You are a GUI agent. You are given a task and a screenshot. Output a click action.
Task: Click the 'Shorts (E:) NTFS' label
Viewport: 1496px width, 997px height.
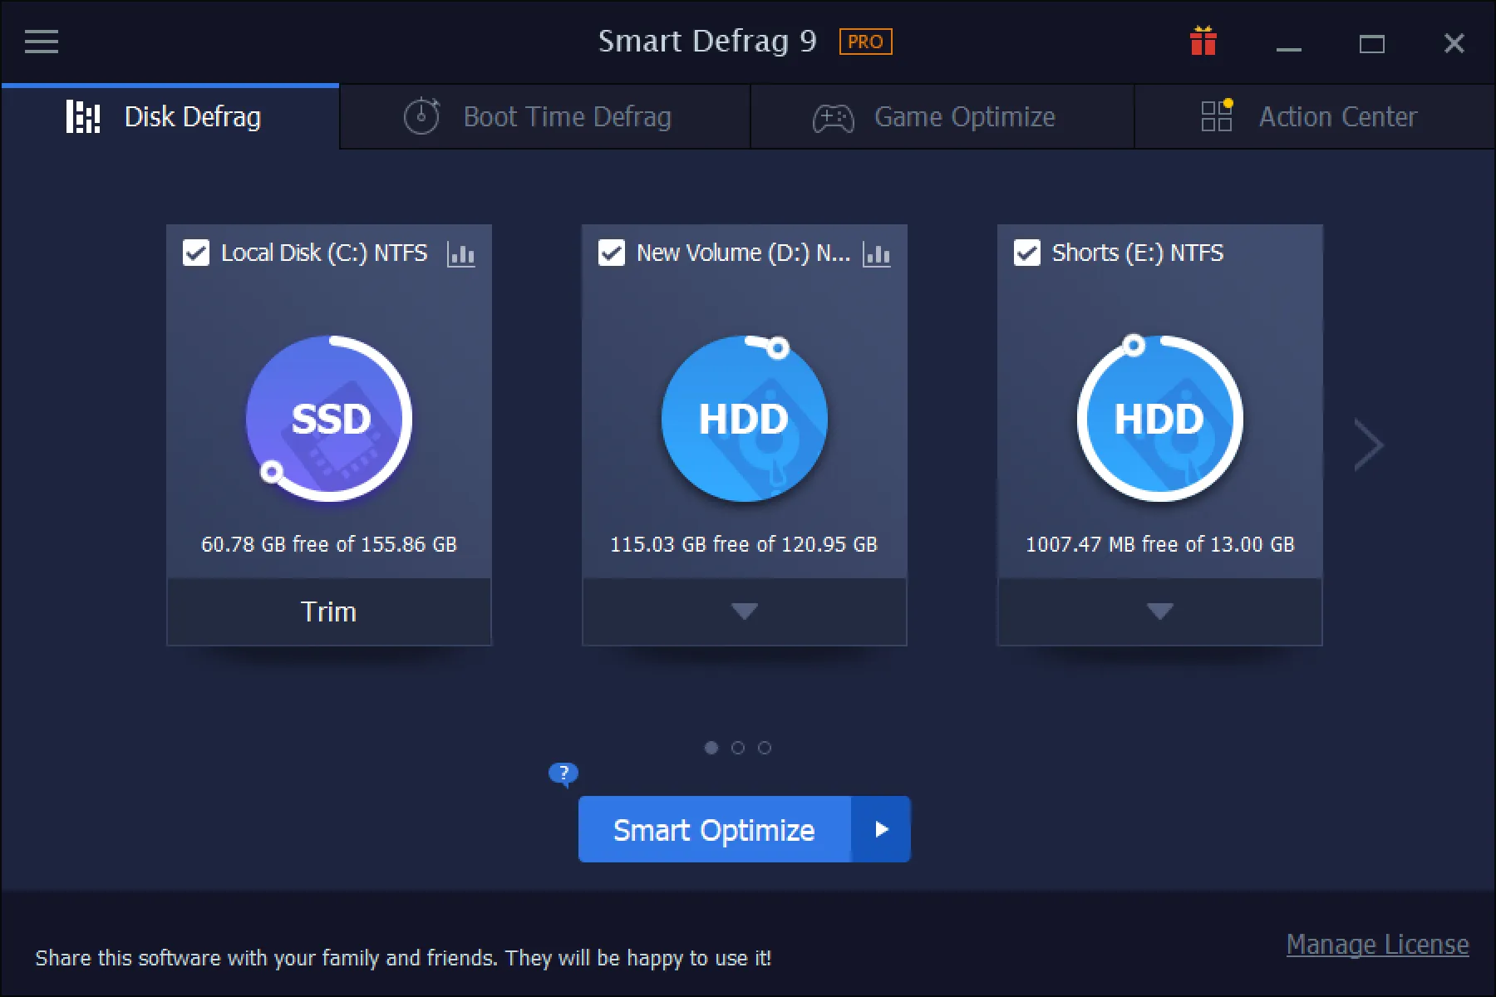[1138, 253]
